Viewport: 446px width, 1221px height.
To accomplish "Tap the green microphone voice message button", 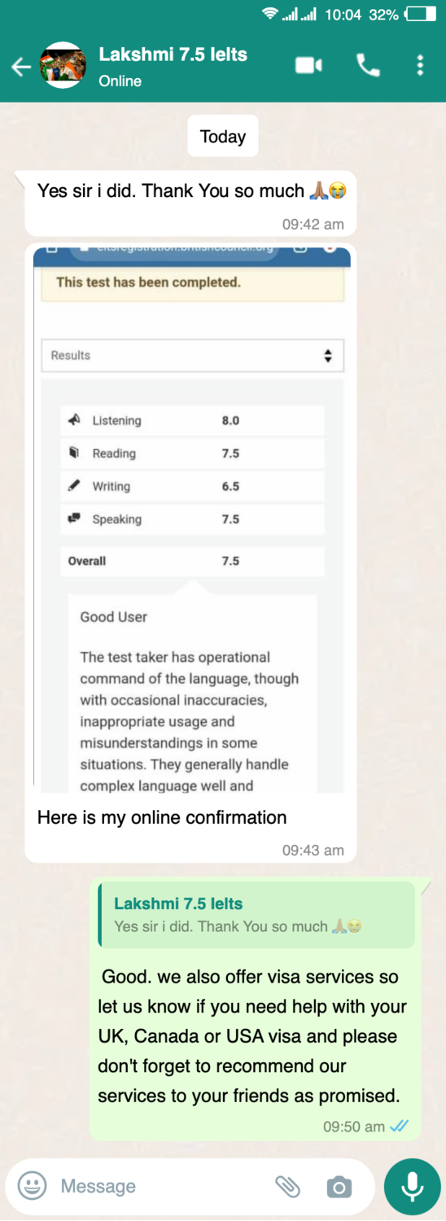I will pos(412,1187).
